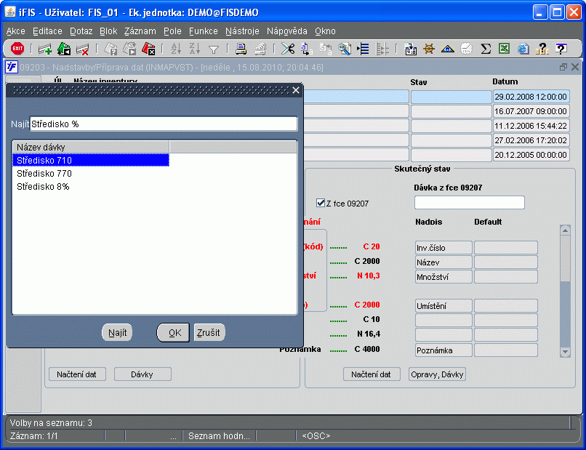Image resolution: width=586 pixels, height=450 pixels.
Task: Click the green Excel export icon
Action: click(504, 49)
